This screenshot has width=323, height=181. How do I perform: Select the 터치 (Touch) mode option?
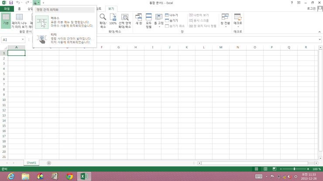[65, 38]
